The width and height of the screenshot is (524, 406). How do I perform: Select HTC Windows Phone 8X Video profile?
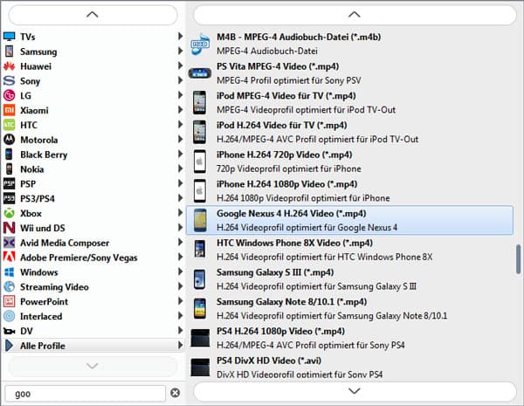(x=349, y=250)
